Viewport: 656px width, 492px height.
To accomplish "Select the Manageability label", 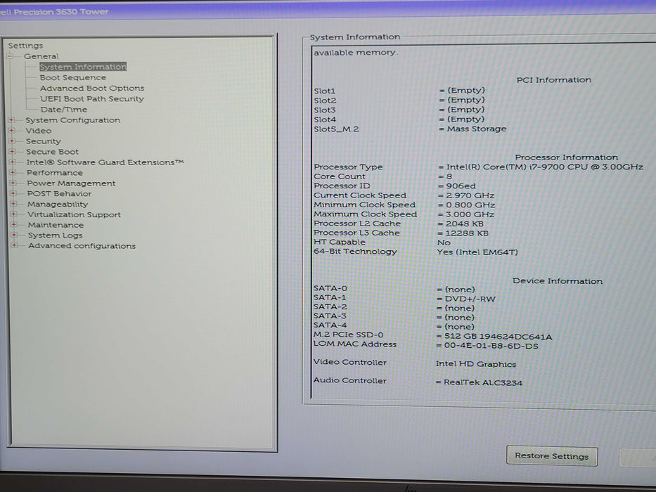I will click(58, 204).
